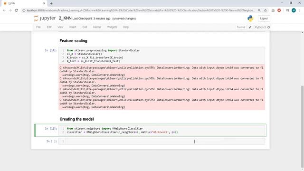Click the Python 3 kernel name
This screenshot has height=171, width=304.
click(x=260, y=28)
